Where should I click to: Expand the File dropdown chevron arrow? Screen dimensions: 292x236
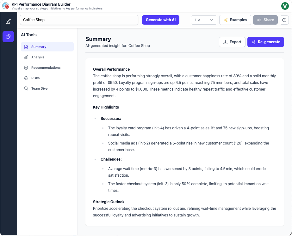tap(211, 20)
